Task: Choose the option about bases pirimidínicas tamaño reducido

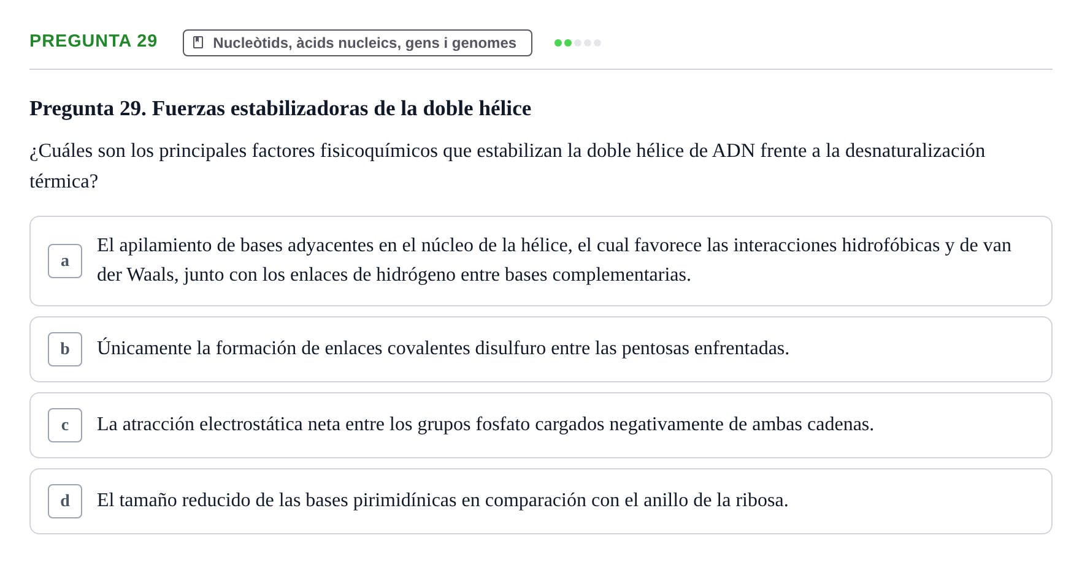Action: click(541, 501)
